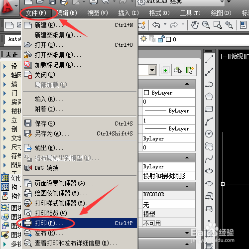Select the Rectangle draw tool
The height and width of the screenshot is (249, 249).
[x=209, y=109]
